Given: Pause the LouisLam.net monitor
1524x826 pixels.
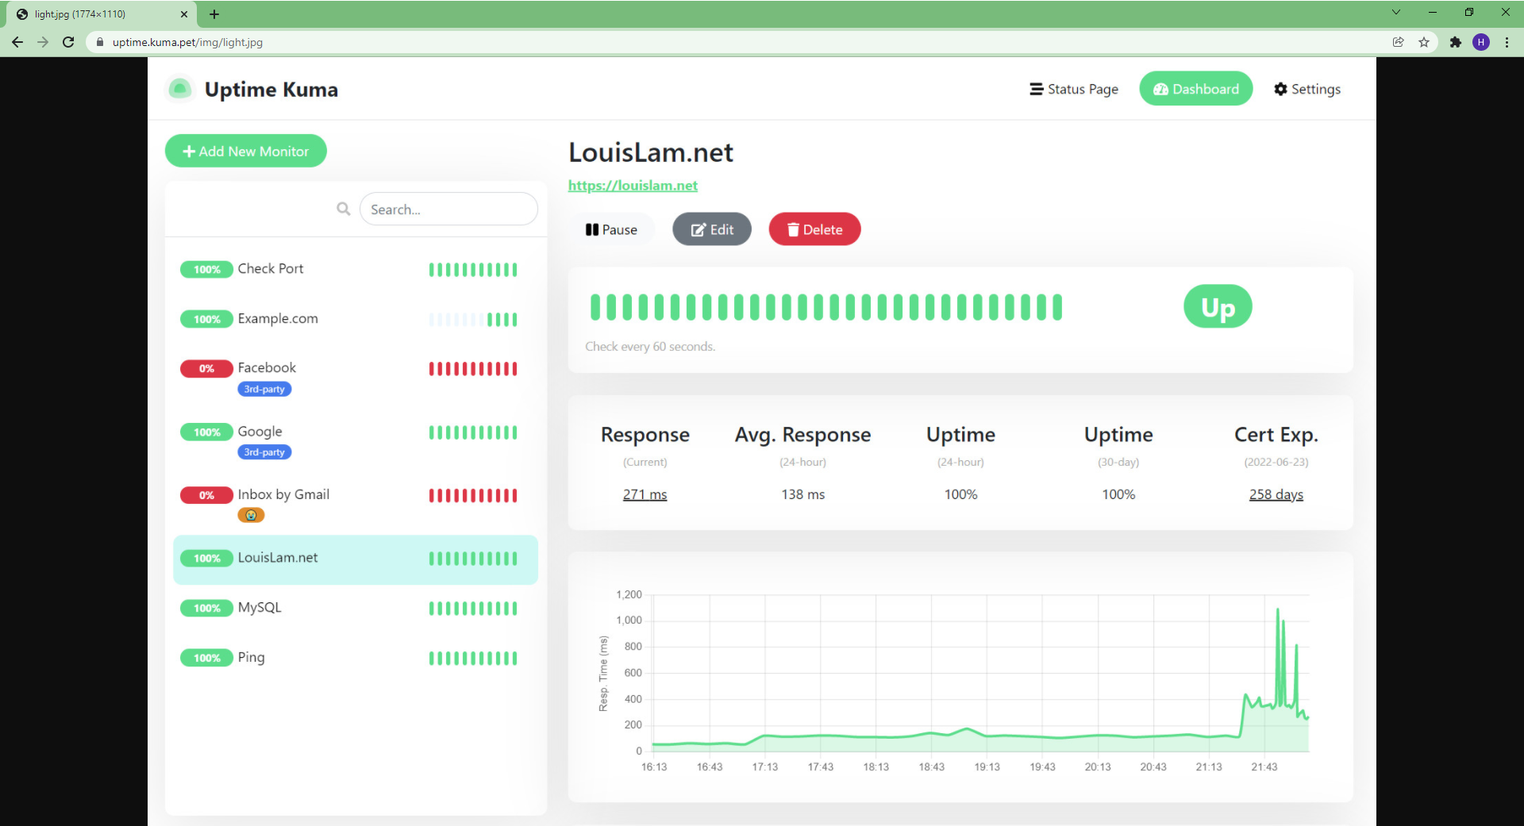Looking at the screenshot, I should tap(611, 229).
